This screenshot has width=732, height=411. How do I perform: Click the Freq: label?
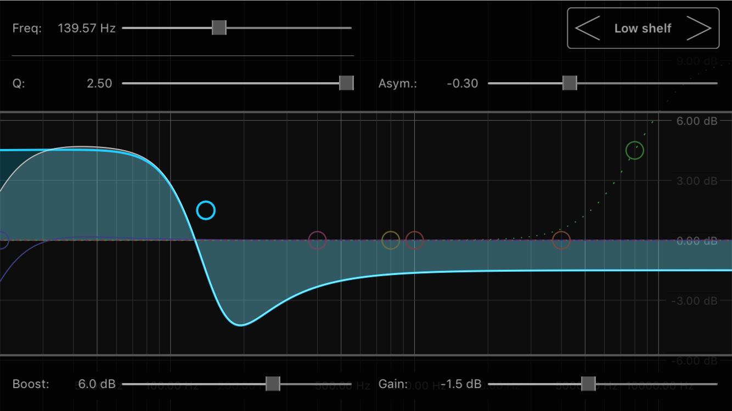coord(27,28)
